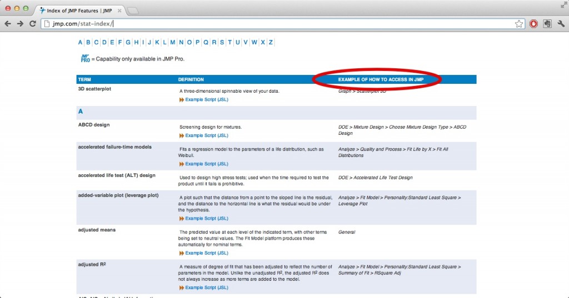The width and height of the screenshot is (569, 298).
Task: Jump to letter D in the index
Action: 104,42
